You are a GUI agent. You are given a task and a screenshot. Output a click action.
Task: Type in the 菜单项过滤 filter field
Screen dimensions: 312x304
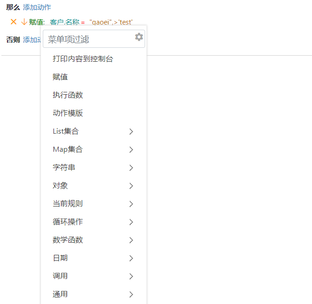click(x=88, y=39)
